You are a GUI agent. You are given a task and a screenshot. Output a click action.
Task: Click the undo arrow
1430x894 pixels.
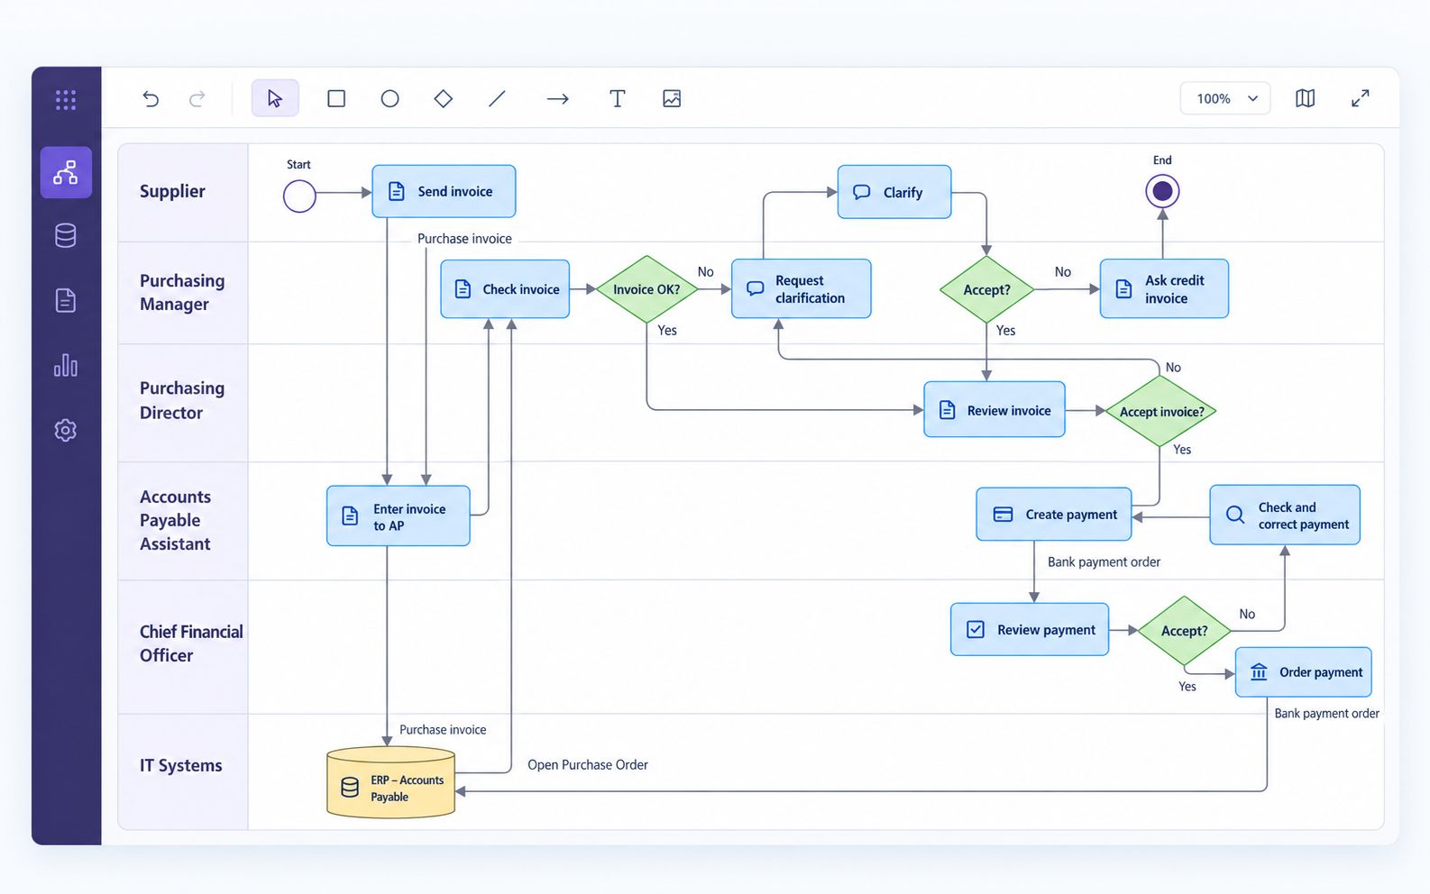[151, 98]
